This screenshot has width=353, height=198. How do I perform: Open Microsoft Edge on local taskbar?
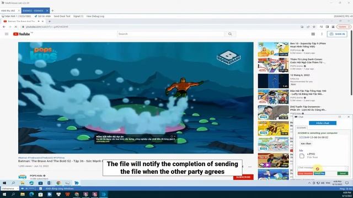tap(31, 194)
